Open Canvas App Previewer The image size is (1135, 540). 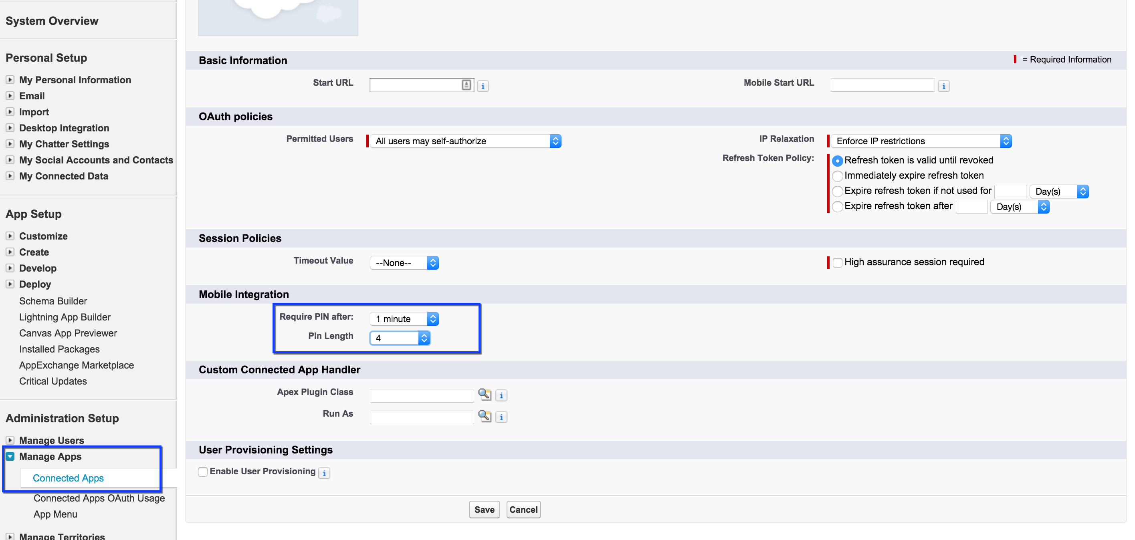[68, 333]
